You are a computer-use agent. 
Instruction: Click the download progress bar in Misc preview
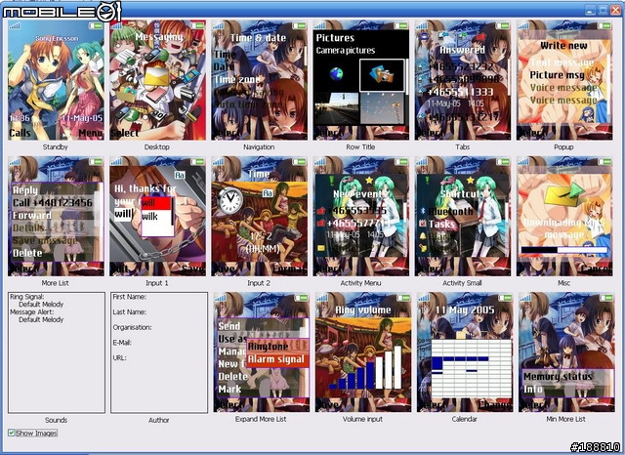pyautogui.click(x=564, y=250)
